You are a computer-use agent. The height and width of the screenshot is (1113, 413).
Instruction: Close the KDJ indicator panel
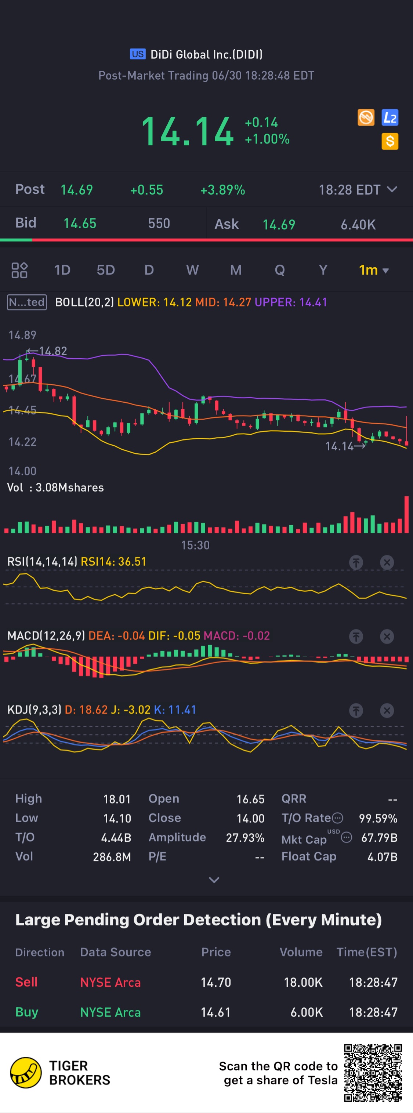tap(387, 710)
